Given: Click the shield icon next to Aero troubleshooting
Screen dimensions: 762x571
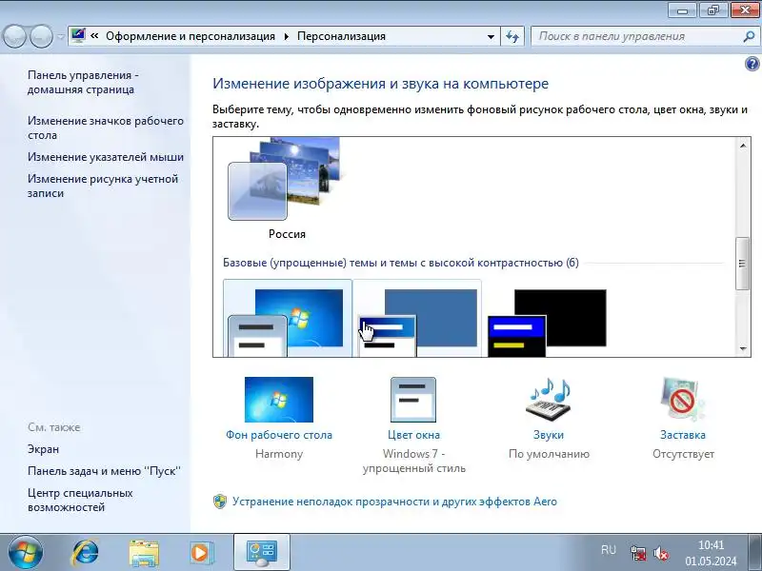Looking at the screenshot, I should (x=220, y=502).
